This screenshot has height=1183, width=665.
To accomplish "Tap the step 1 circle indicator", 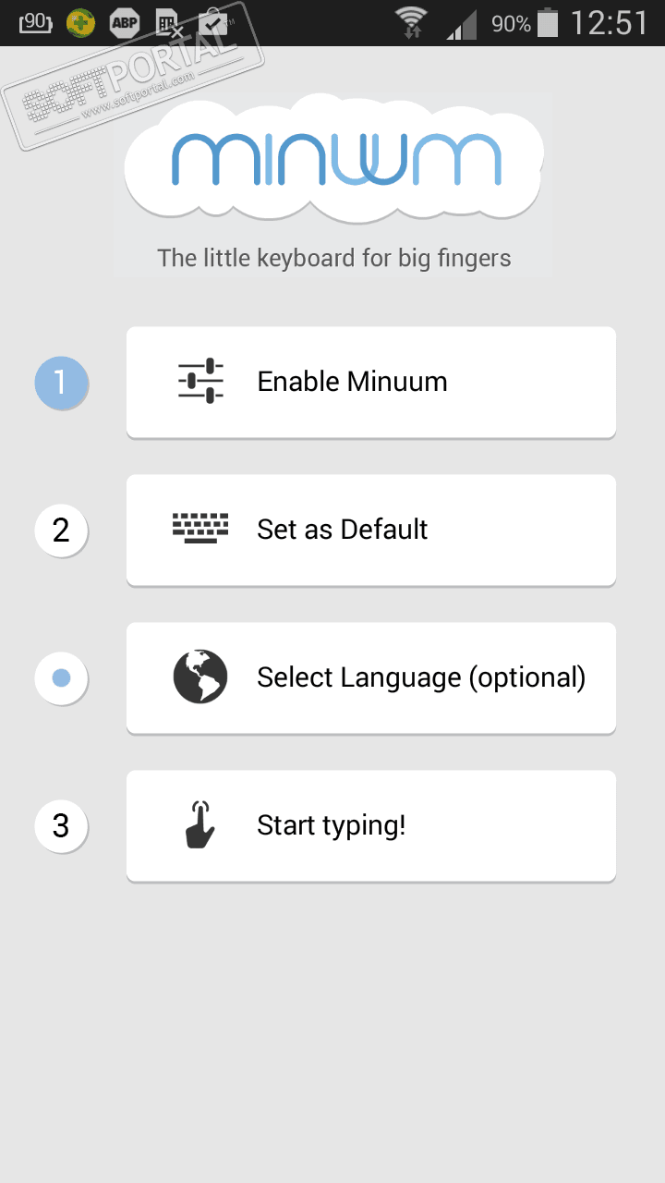I will [x=61, y=383].
